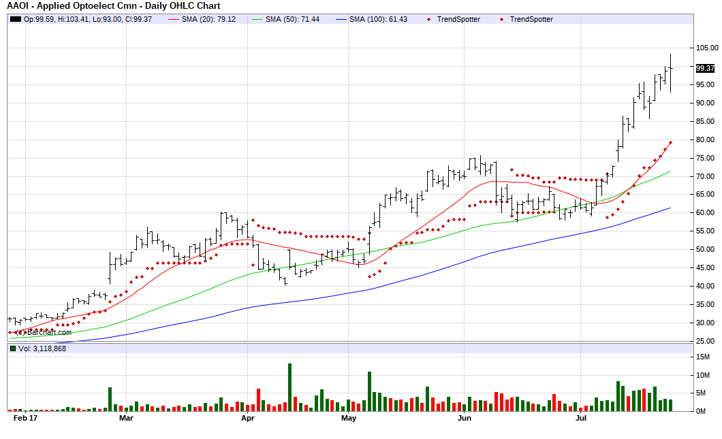Viewport: 722px width, 439px height.
Task: Select the red SMA (20) line indicator
Action: pos(172,19)
